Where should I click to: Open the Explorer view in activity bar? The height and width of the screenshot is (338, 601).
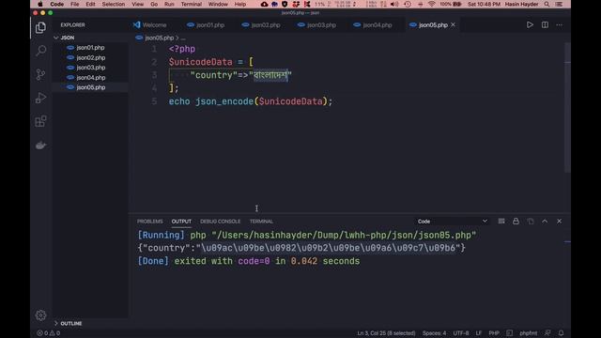40,27
